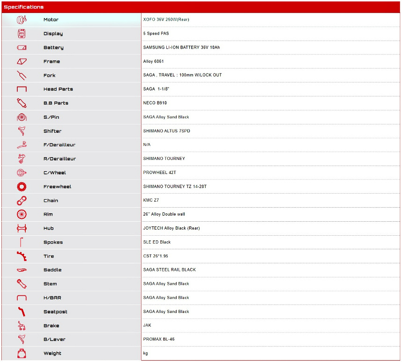Select the Fork label
Viewport: 402px width, 362px height.
coord(50,75)
